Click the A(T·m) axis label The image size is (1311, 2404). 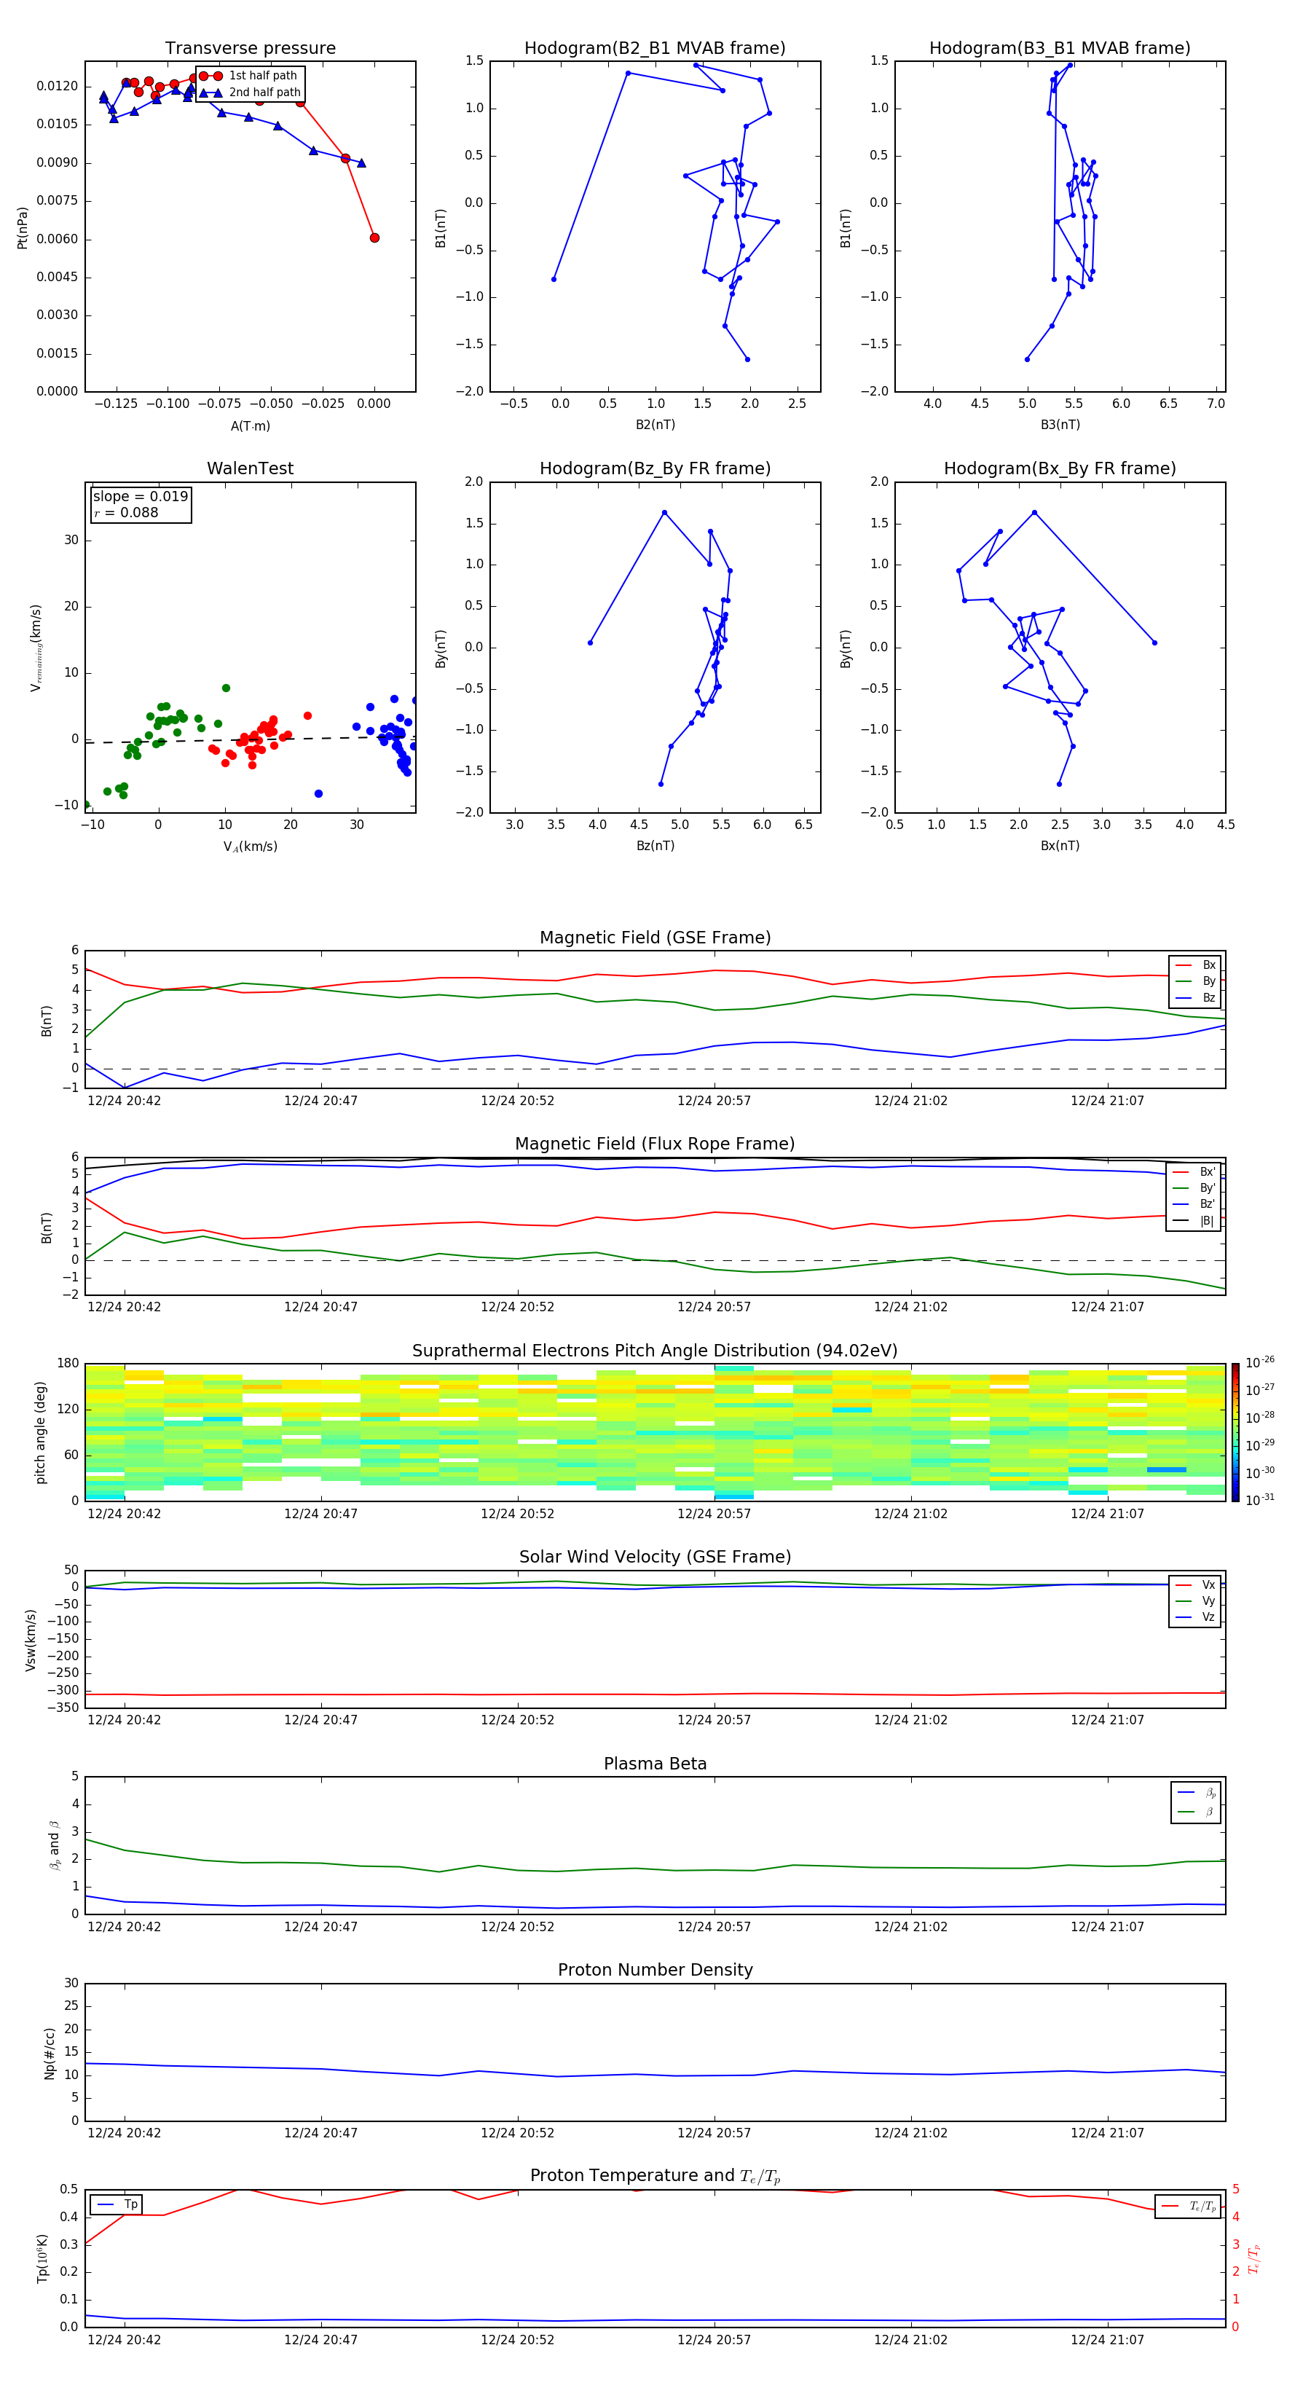click(x=250, y=426)
